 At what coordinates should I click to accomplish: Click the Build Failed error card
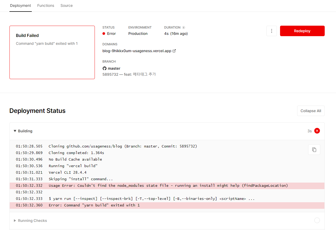(52, 52)
